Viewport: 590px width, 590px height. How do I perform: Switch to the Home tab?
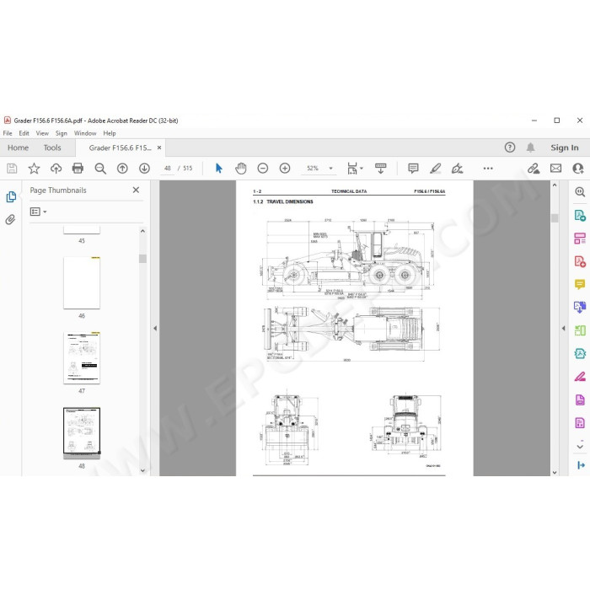coord(18,147)
